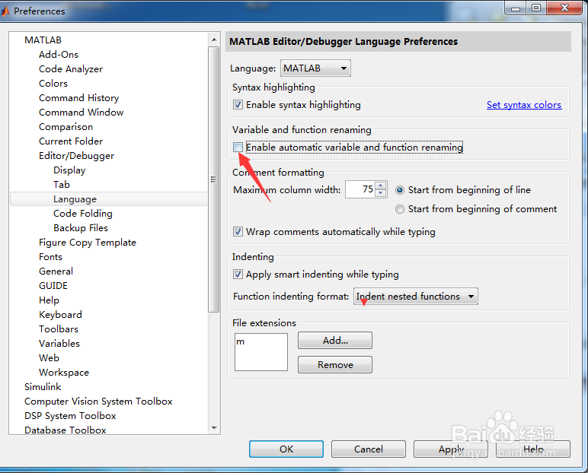Select Database Toolbox

click(x=66, y=430)
